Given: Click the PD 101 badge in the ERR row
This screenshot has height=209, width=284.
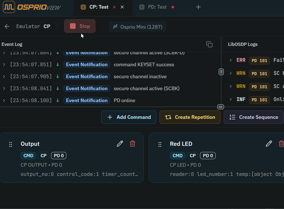Looking at the screenshot, I should tap(259, 60).
